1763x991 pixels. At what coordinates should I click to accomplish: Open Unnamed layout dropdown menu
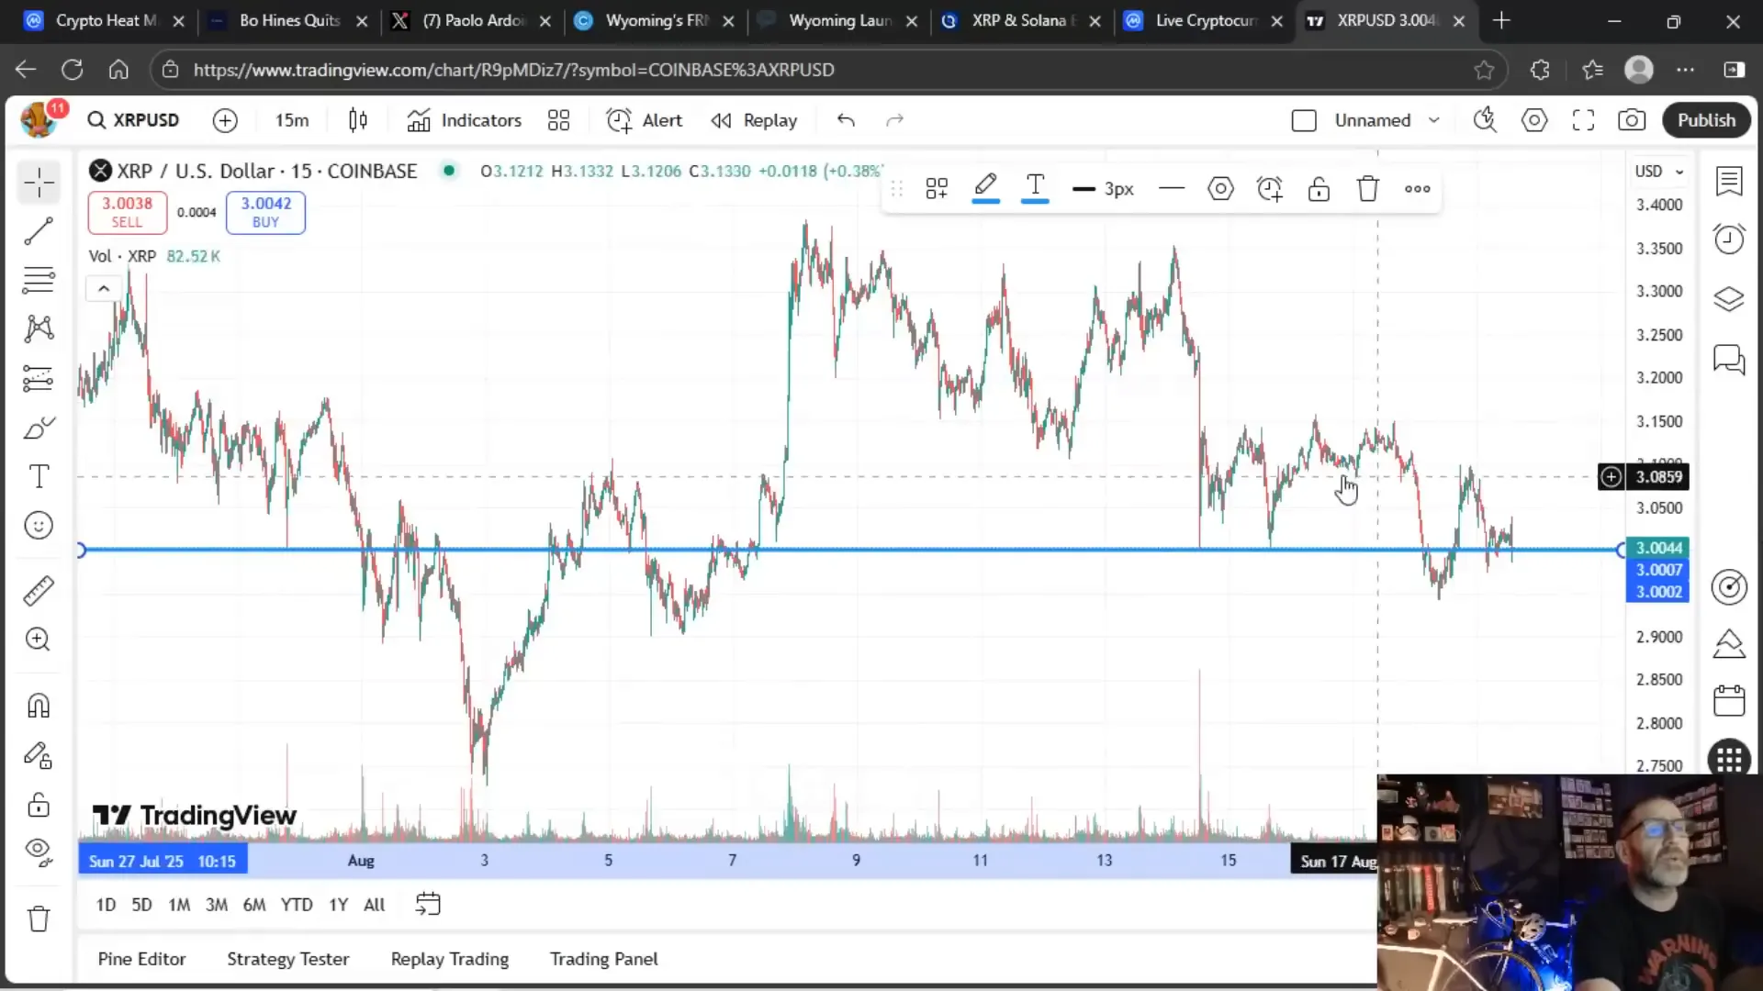(x=1434, y=120)
